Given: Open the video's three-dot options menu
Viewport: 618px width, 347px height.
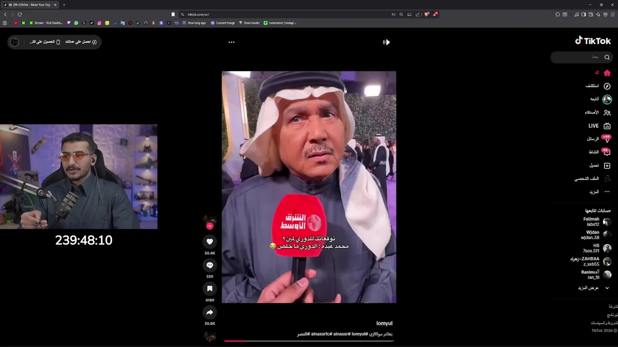Looking at the screenshot, I should 231,42.
